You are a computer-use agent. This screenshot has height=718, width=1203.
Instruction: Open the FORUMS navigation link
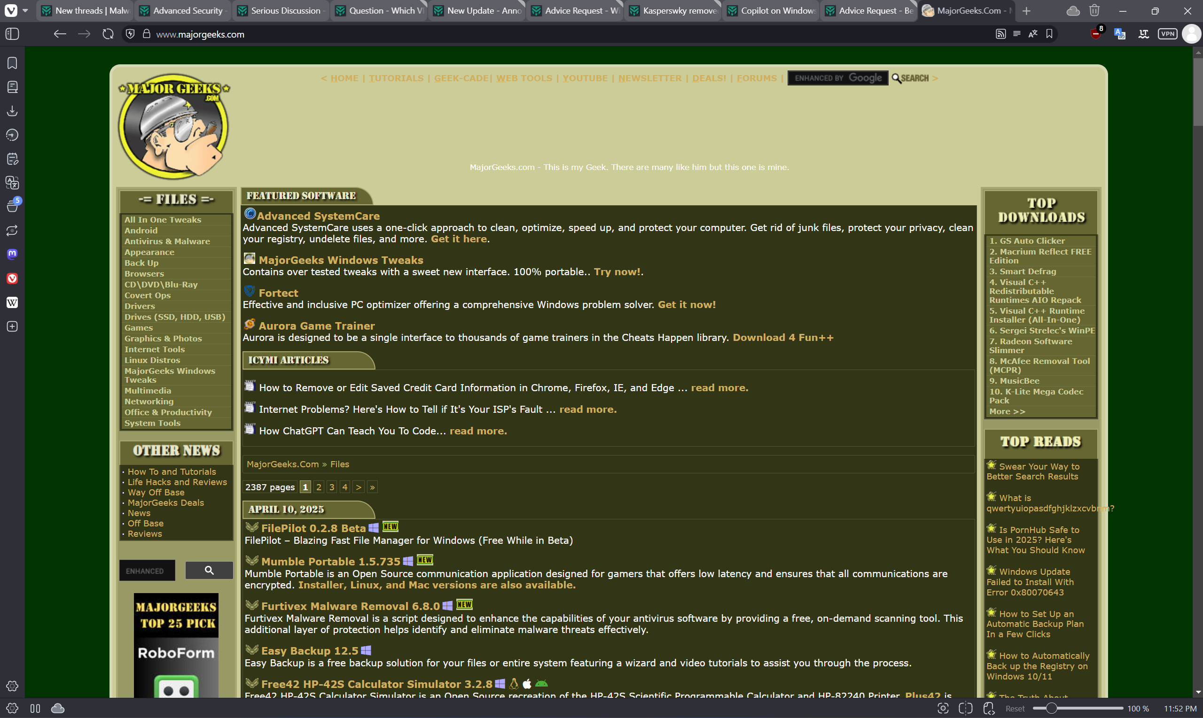(x=757, y=78)
